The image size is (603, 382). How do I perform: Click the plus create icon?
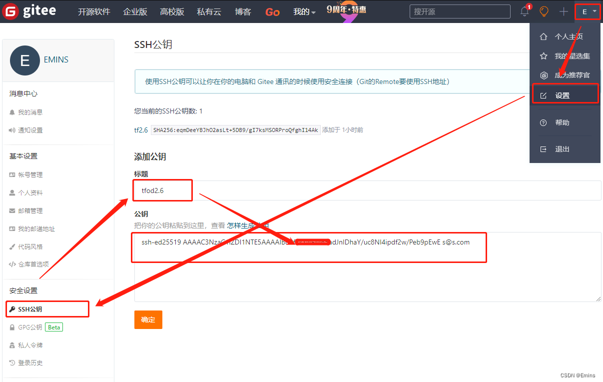[564, 11]
